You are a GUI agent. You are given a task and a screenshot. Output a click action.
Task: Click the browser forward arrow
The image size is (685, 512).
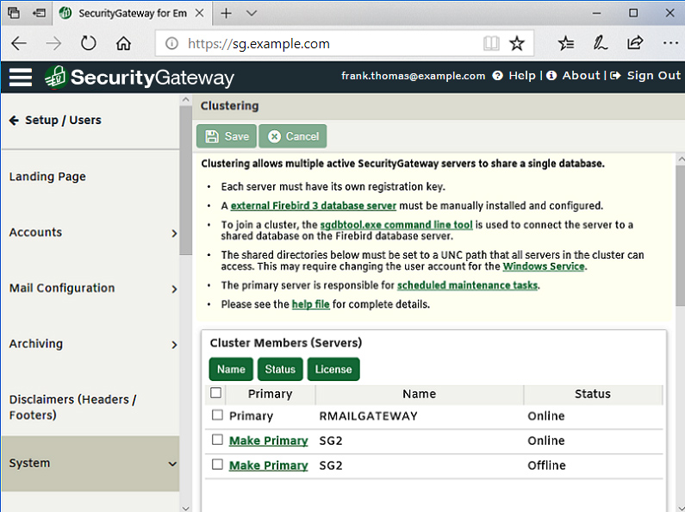[x=53, y=43]
